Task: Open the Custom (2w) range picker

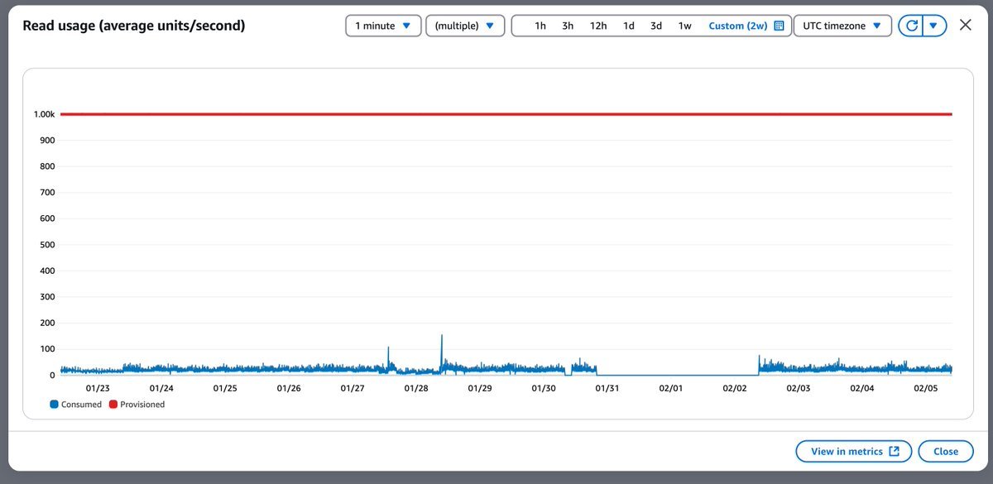Action: point(739,26)
